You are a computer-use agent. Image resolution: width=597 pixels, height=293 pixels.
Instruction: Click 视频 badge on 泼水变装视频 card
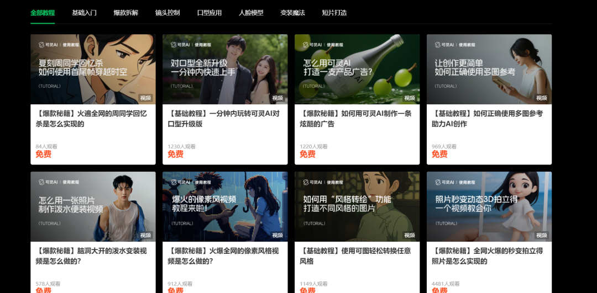click(146, 235)
